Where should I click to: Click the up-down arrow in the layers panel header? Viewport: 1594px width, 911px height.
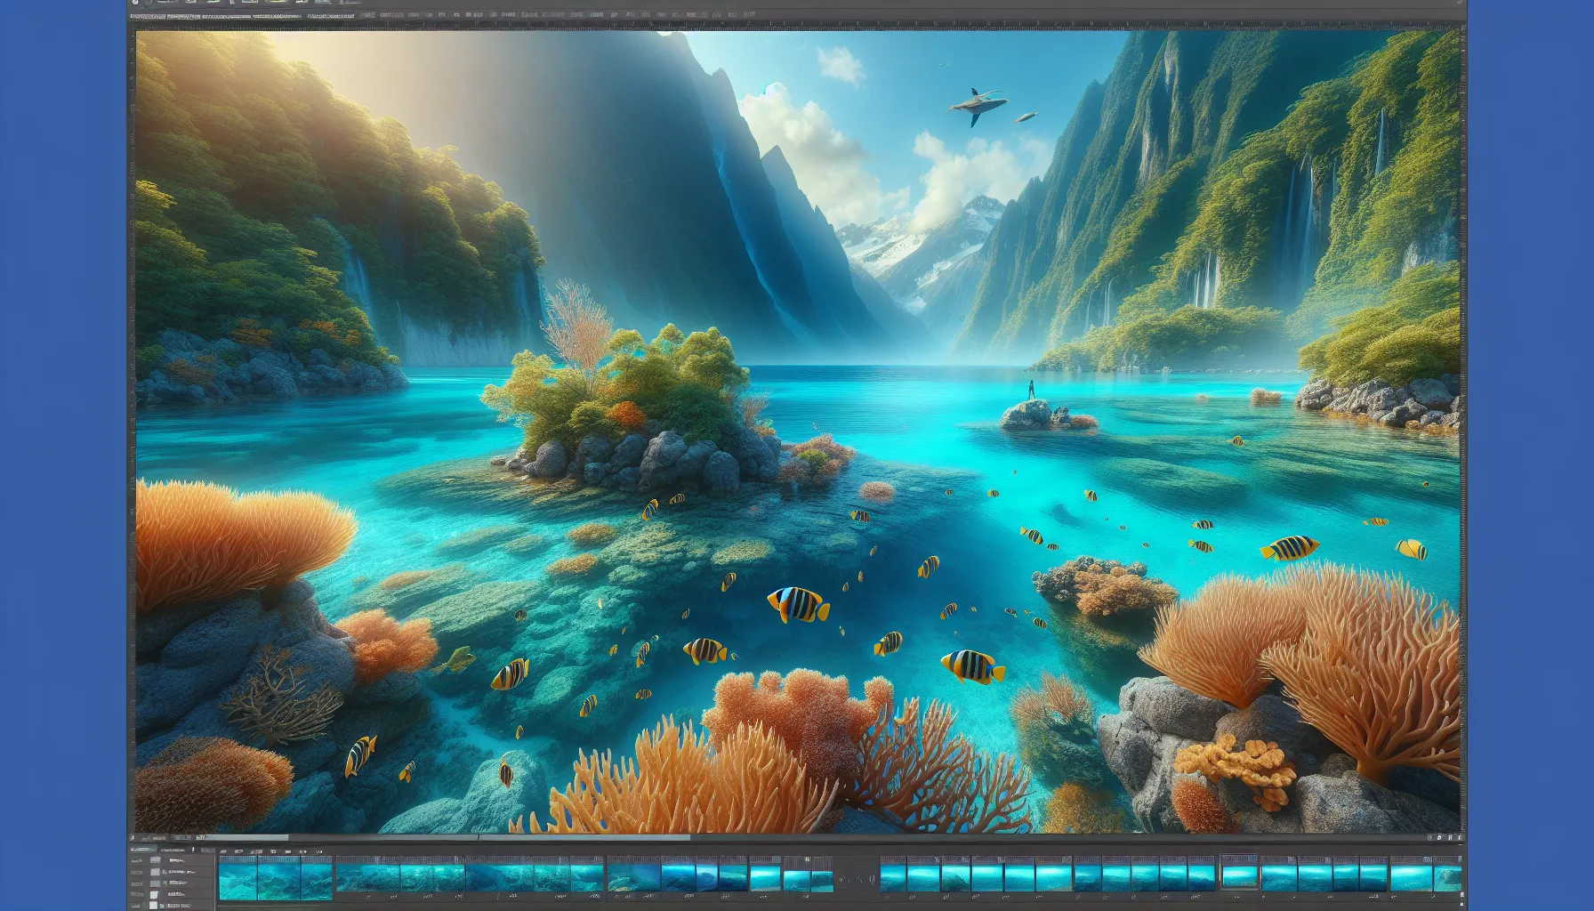coord(193,850)
